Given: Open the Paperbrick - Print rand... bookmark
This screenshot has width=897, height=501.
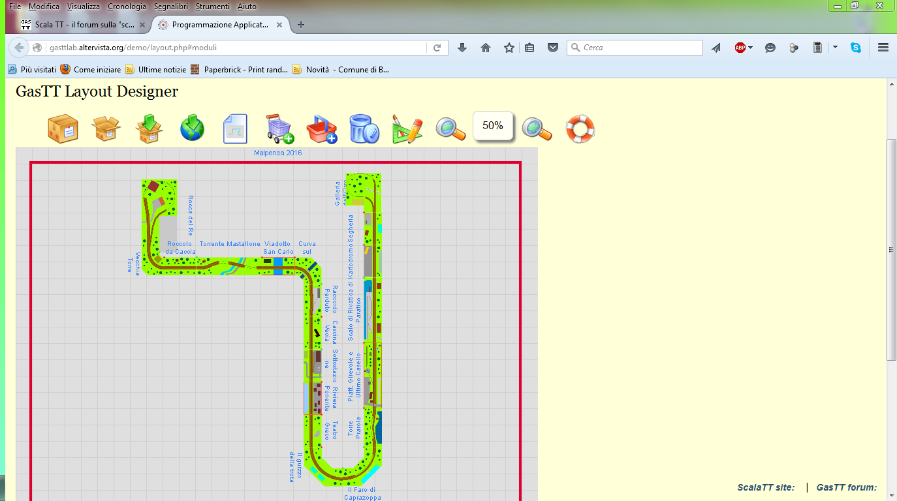Looking at the screenshot, I should 239,69.
